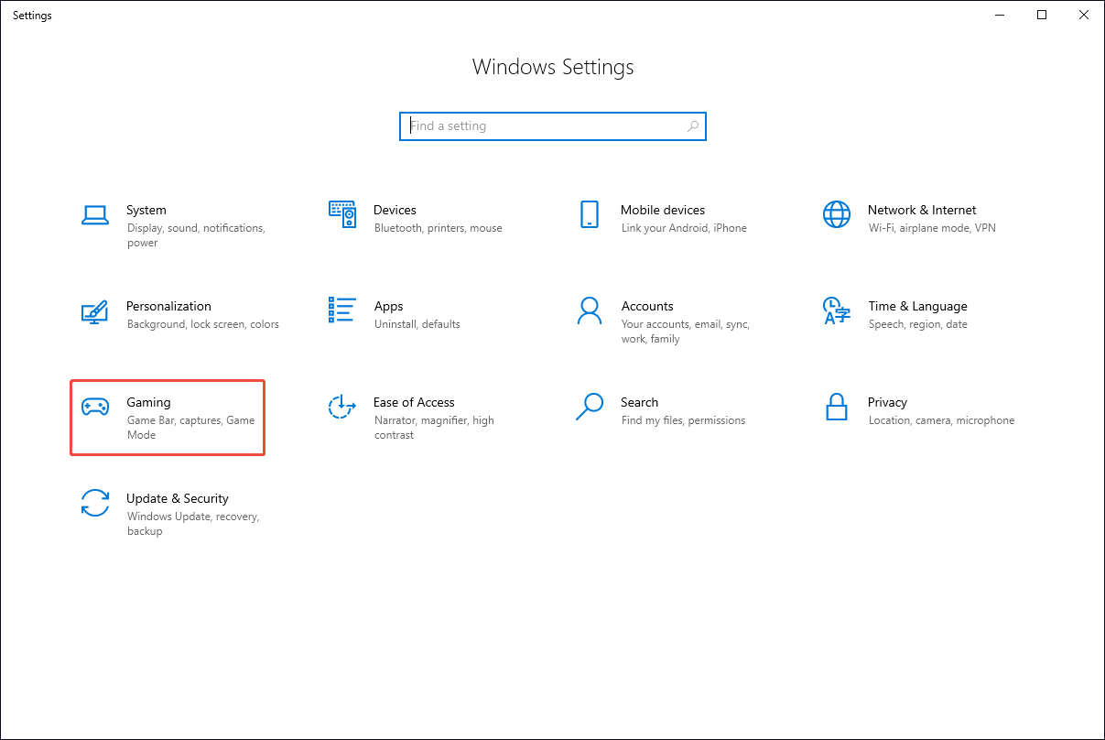Screen dimensions: 1105x740
Task: Open the Network & Internet globe icon
Action: (x=837, y=214)
